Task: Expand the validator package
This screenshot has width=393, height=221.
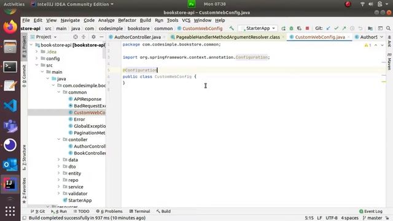Action: (59, 193)
